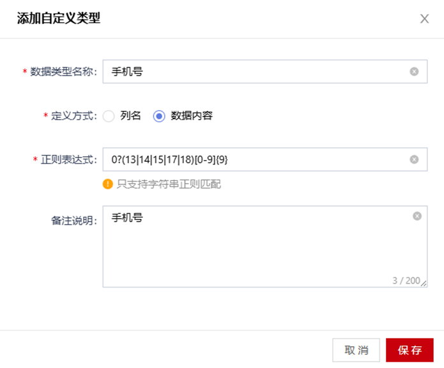Focus the 备注说明 textarea
Viewport: 444px width, 368px height.
[x=264, y=246]
